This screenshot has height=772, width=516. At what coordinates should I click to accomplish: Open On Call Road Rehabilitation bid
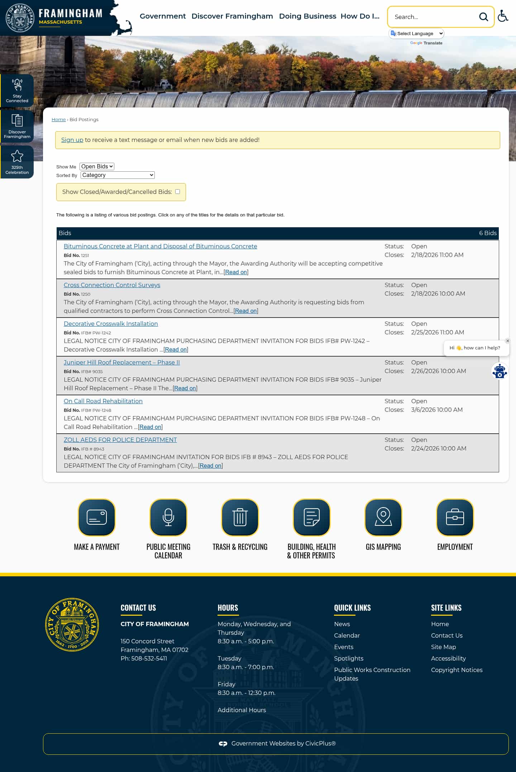[103, 401]
